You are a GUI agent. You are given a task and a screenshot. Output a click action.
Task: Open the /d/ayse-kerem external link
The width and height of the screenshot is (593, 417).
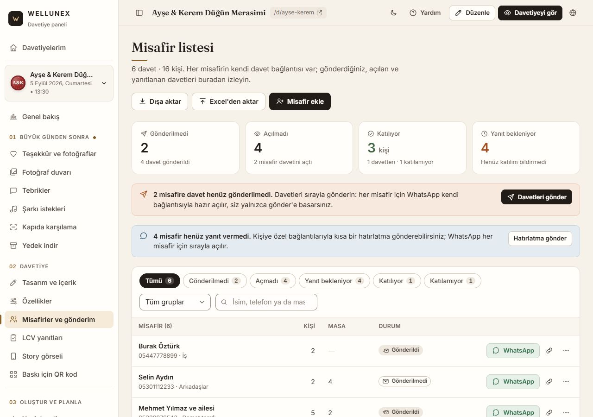[298, 13]
